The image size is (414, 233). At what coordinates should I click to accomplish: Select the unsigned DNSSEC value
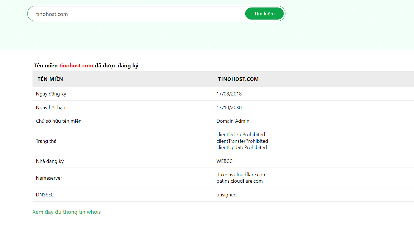click(x=227, y=195)
